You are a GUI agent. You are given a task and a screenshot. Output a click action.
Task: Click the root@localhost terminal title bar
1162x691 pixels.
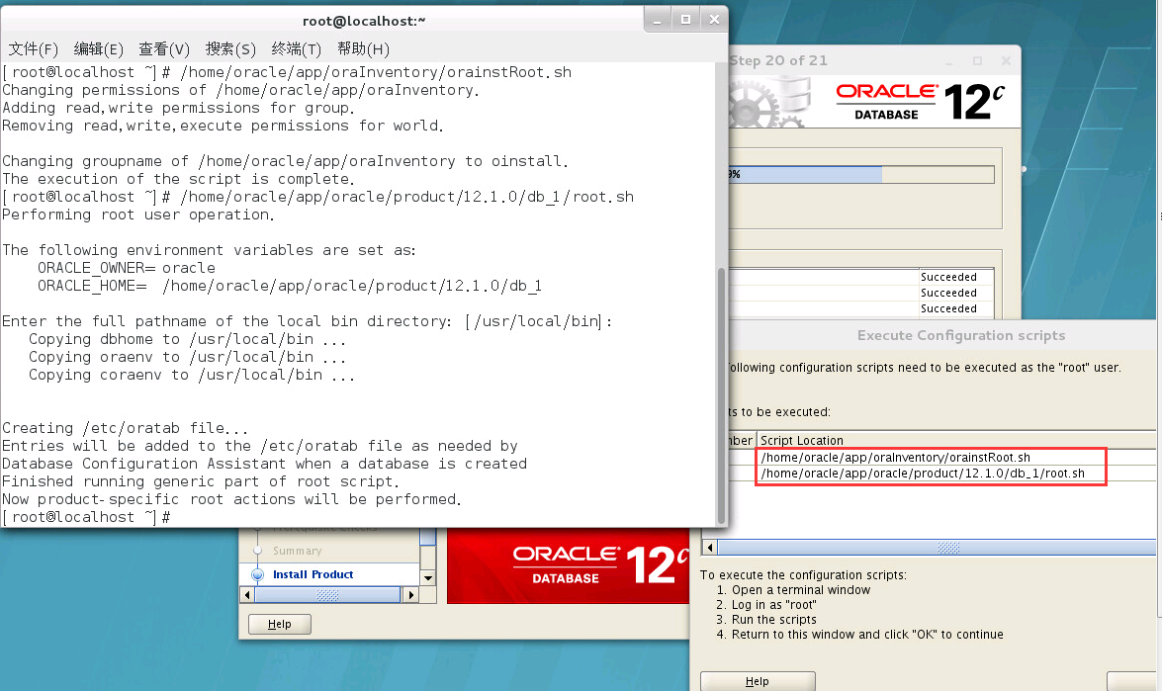pos(363,21)
